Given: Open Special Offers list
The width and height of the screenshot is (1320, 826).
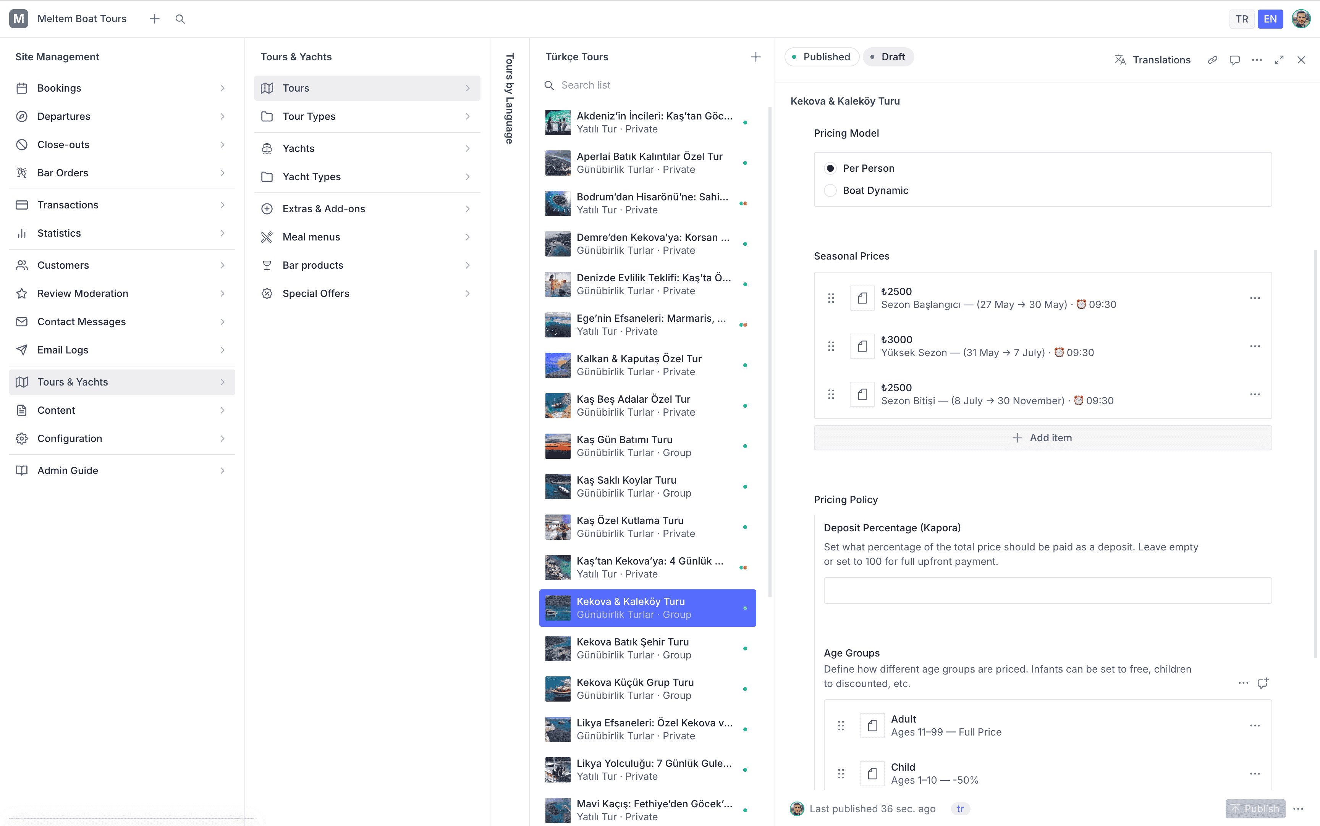Looking at the screenshot, I should click(367, 294).
